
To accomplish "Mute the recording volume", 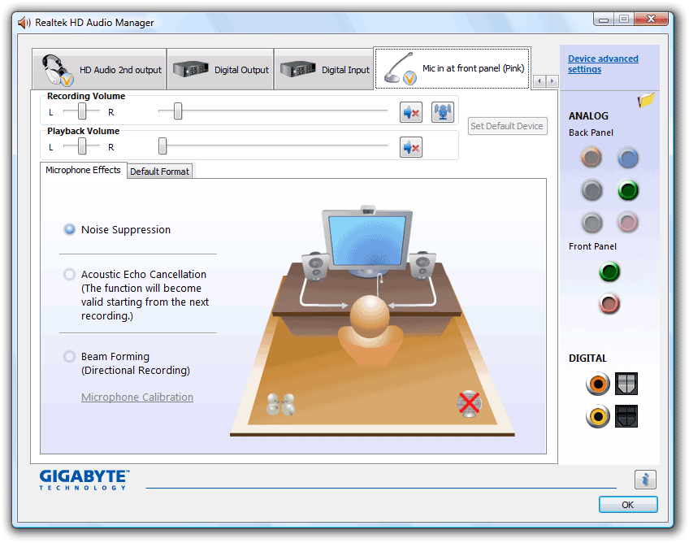I will pos(411,112).
